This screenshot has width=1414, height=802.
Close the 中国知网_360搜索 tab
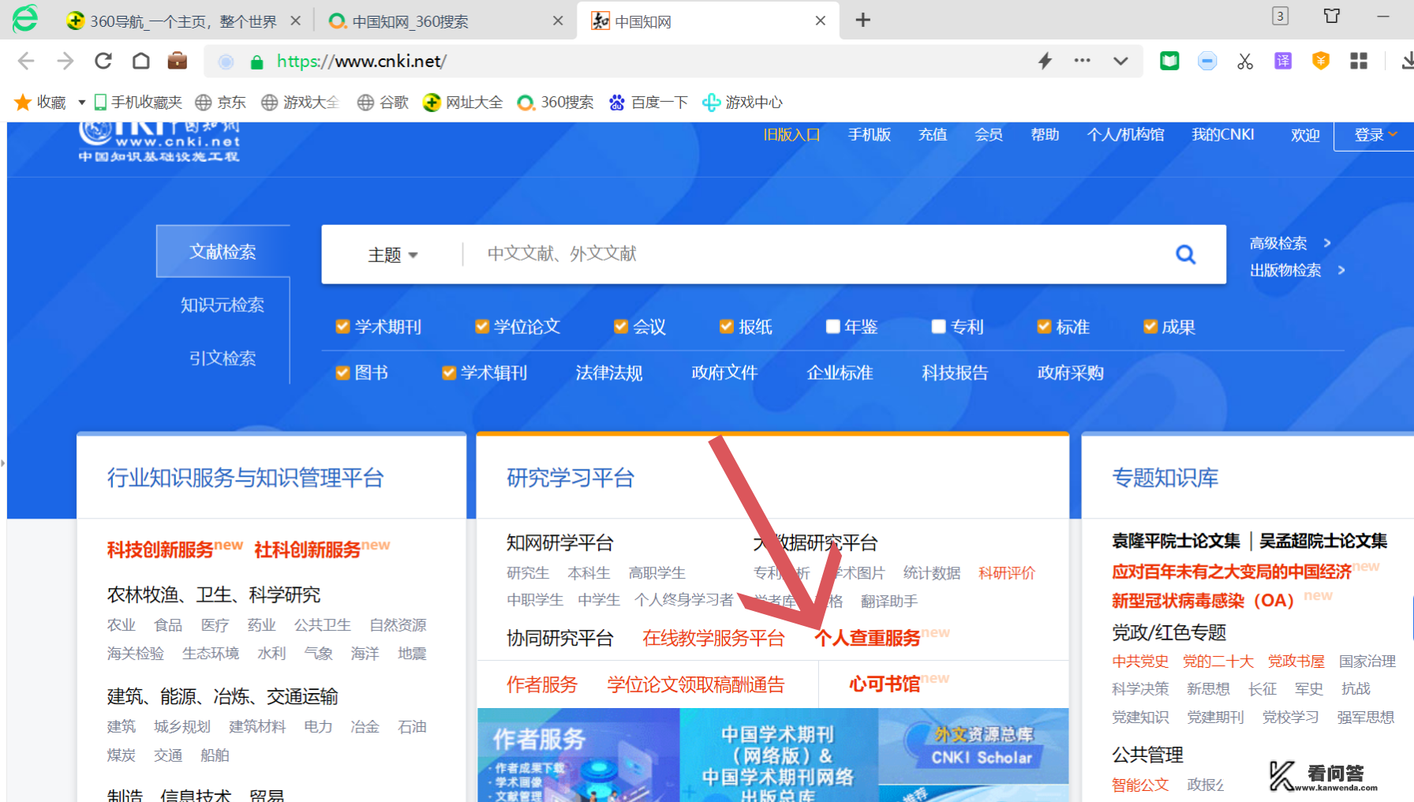558,21
